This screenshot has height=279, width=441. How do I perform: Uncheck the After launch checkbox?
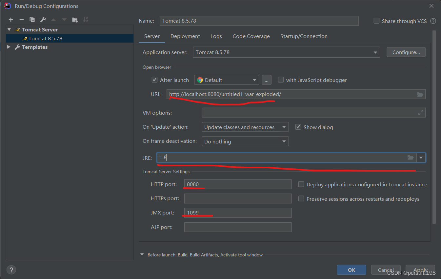click(154, 80)
